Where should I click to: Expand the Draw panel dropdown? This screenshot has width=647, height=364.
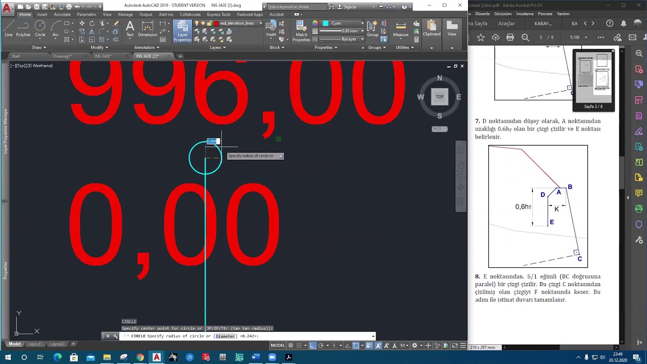click(39, 48)
